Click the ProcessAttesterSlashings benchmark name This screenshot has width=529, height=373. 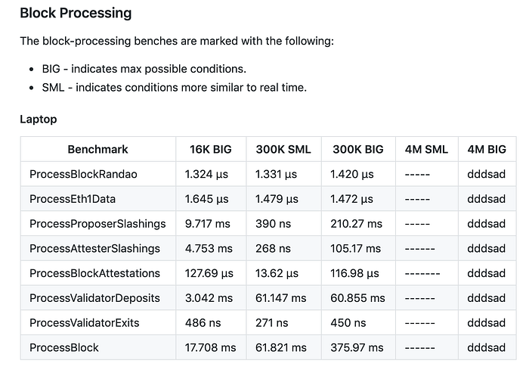click(x=94, y=249)
